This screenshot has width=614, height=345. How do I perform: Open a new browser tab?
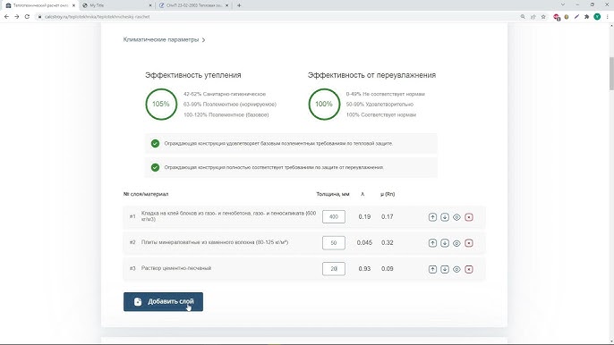pos(239,5)
